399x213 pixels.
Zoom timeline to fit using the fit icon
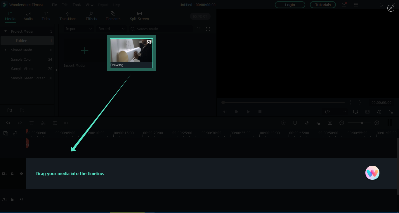[x=330, y=123]
